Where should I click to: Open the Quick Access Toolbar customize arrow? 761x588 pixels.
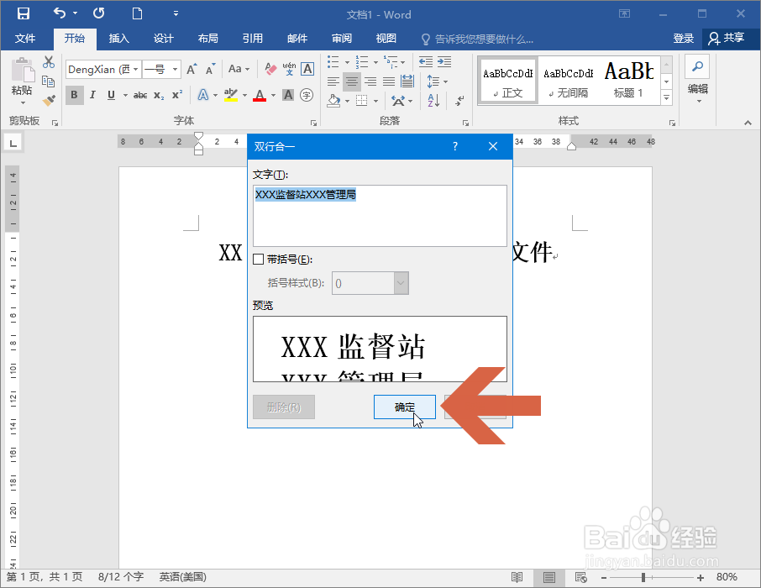(176, 13)
